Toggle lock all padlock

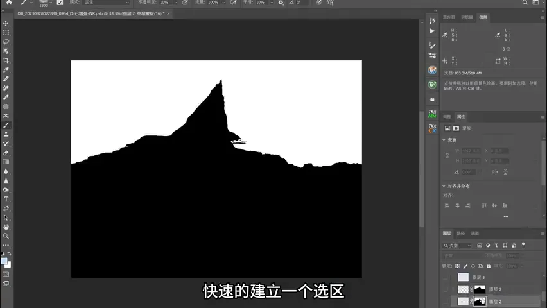(x=489, y=266)
